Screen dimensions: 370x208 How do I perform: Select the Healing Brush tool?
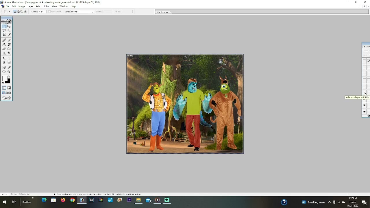[x=4, y=40]
